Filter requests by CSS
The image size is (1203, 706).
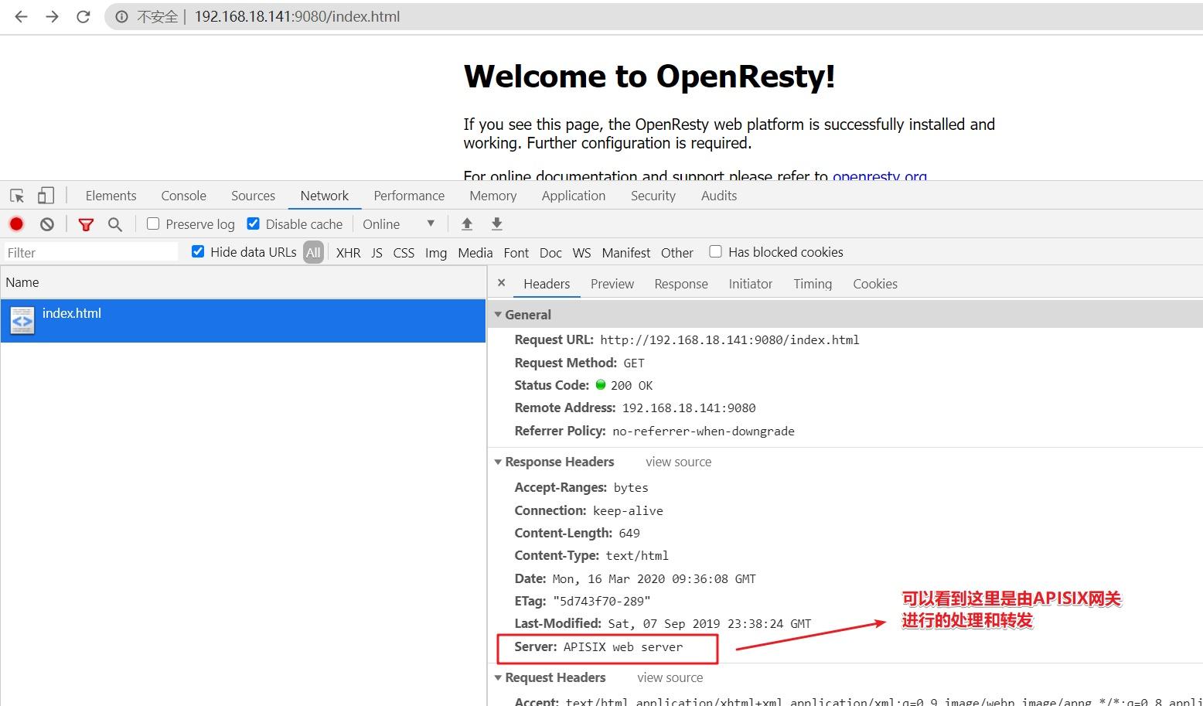pyautogui.click(x=404, y=252)
